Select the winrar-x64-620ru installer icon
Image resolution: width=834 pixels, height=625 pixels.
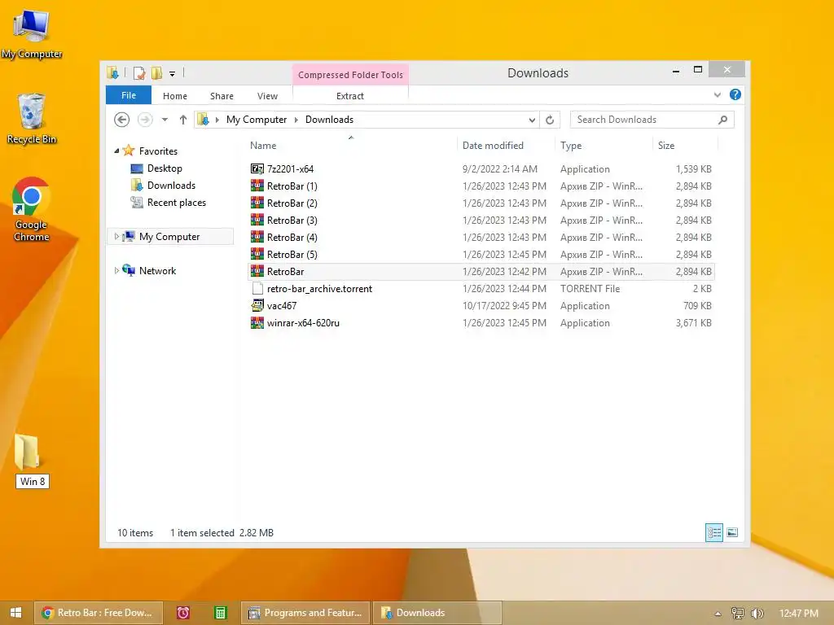(257, 322)
